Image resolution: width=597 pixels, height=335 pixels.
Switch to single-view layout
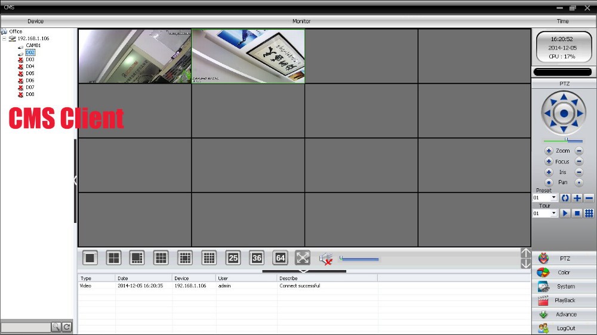point(90,258)
